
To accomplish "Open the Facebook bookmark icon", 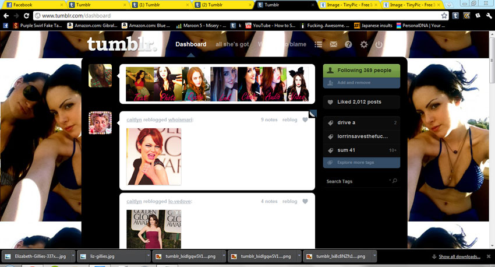I will (5, 26).
